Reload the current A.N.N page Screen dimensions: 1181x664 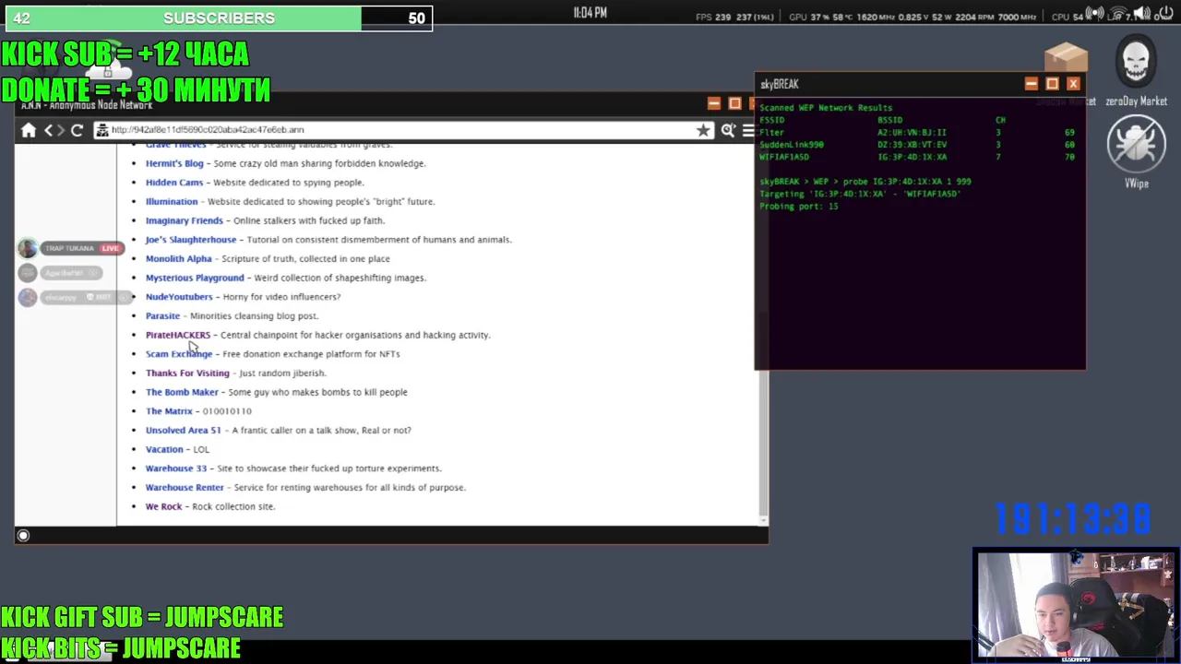click(78, 131)
